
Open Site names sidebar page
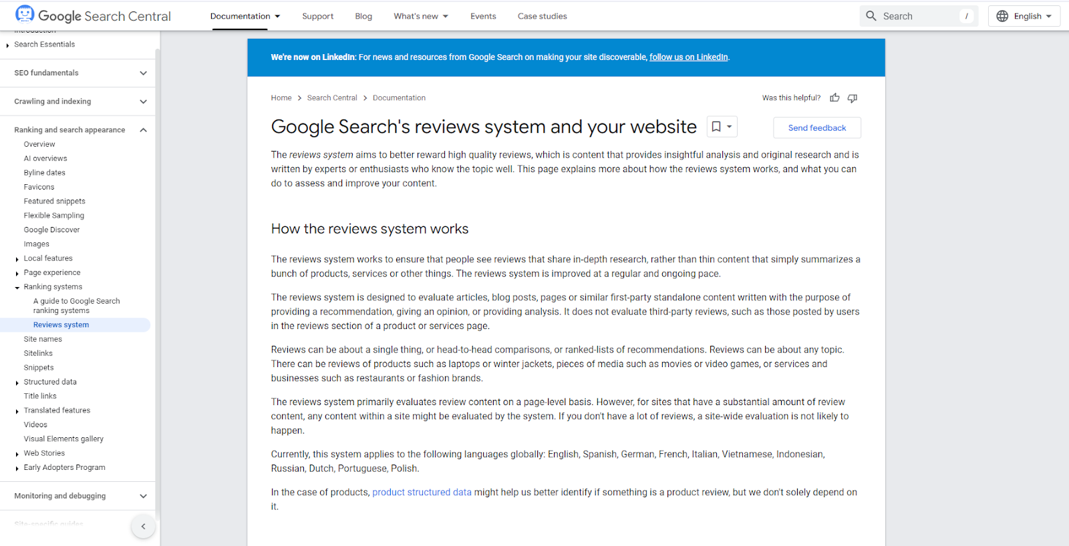[43, 339]
